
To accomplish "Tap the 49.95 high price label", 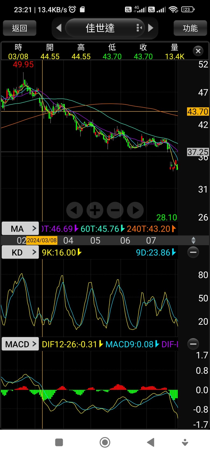I will (23, 65).
